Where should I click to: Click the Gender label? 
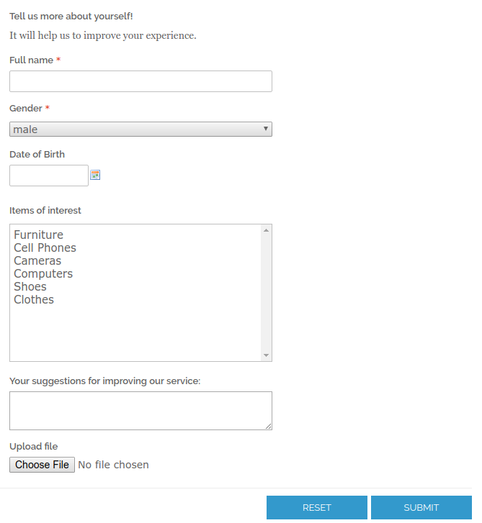tap(26, 109)
